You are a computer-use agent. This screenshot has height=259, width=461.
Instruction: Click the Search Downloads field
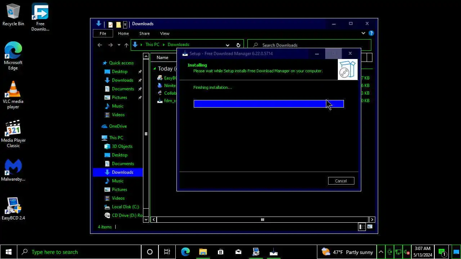point(309,45)
